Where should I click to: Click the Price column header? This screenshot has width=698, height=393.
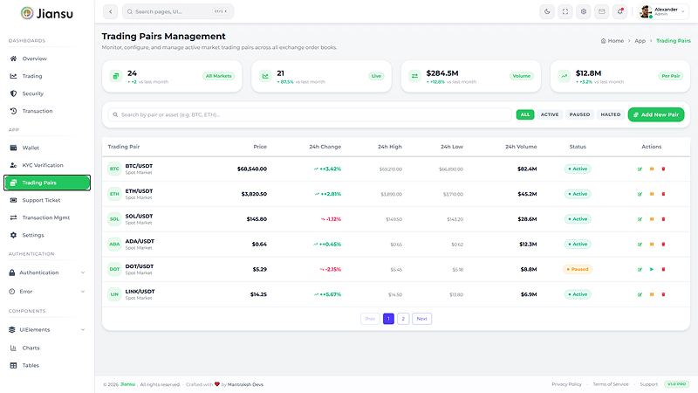coord(260,147)
